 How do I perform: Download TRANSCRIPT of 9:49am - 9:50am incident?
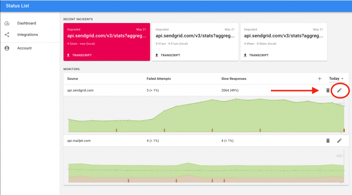[x=259, y=55]
